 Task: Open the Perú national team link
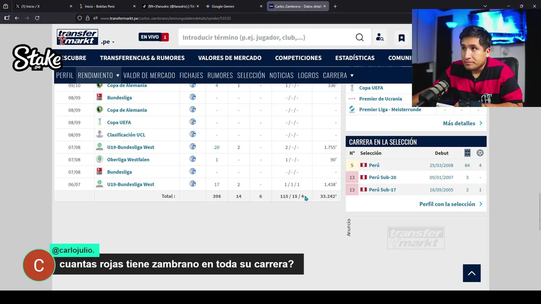pyautogui.click(x=374, y=165)
